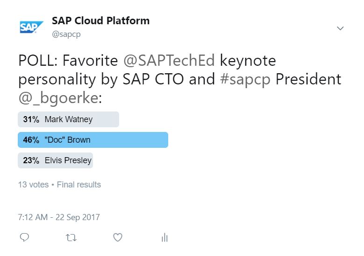This screenshot has height=256, width=364.
Task: Click the 13 votes count text
Action: pos(33,185)
